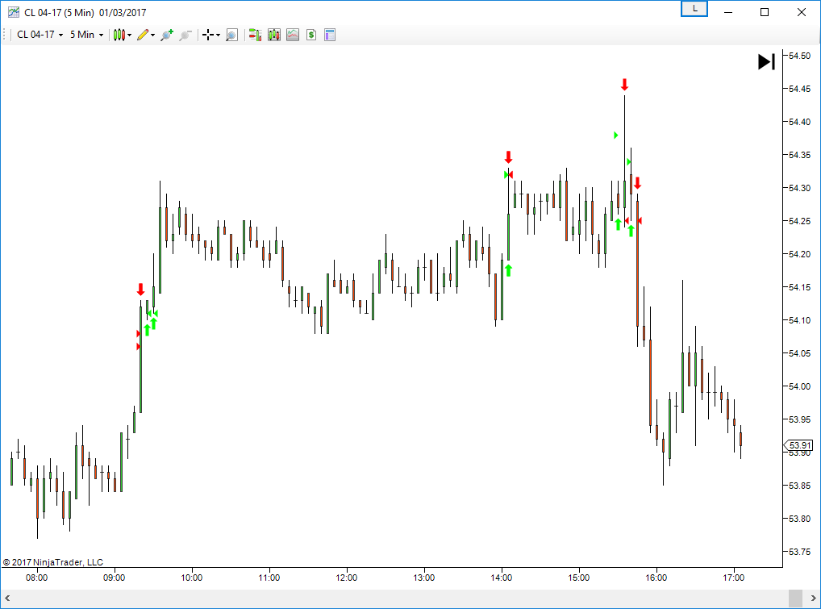Screen dimensions: 821x609
Task: Click the 54.50 price axis label
Action: coord(799,56)
